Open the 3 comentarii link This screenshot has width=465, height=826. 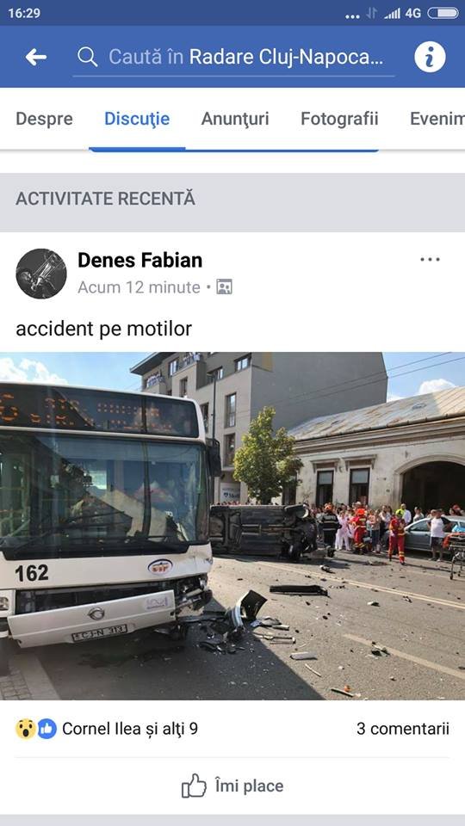(403, 729)
